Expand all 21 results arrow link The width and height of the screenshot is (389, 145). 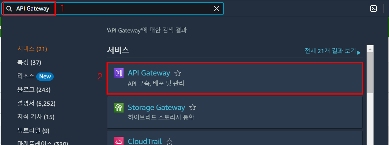pos(332,51)
